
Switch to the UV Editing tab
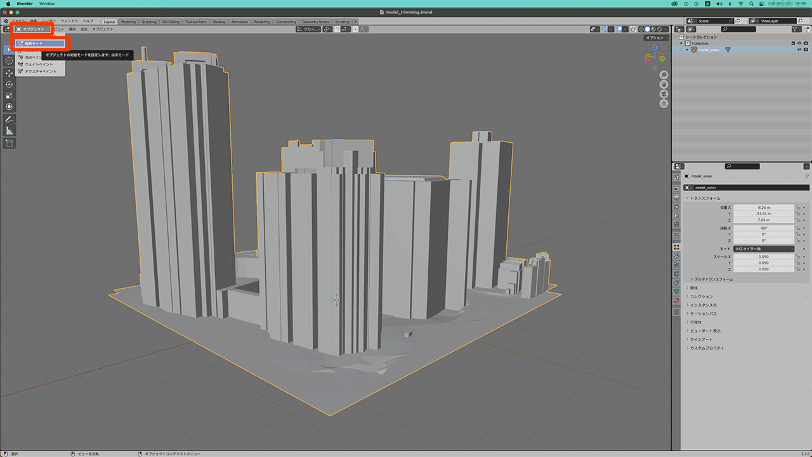171,22
